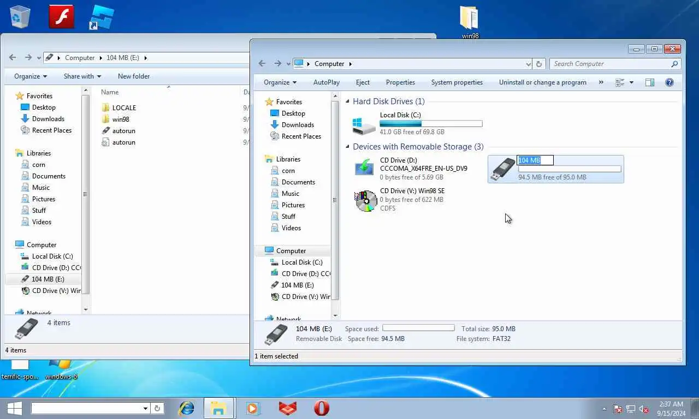Collapse the Hard Disk Drives group
Viewport: 699px width, 419px height.
348,101
